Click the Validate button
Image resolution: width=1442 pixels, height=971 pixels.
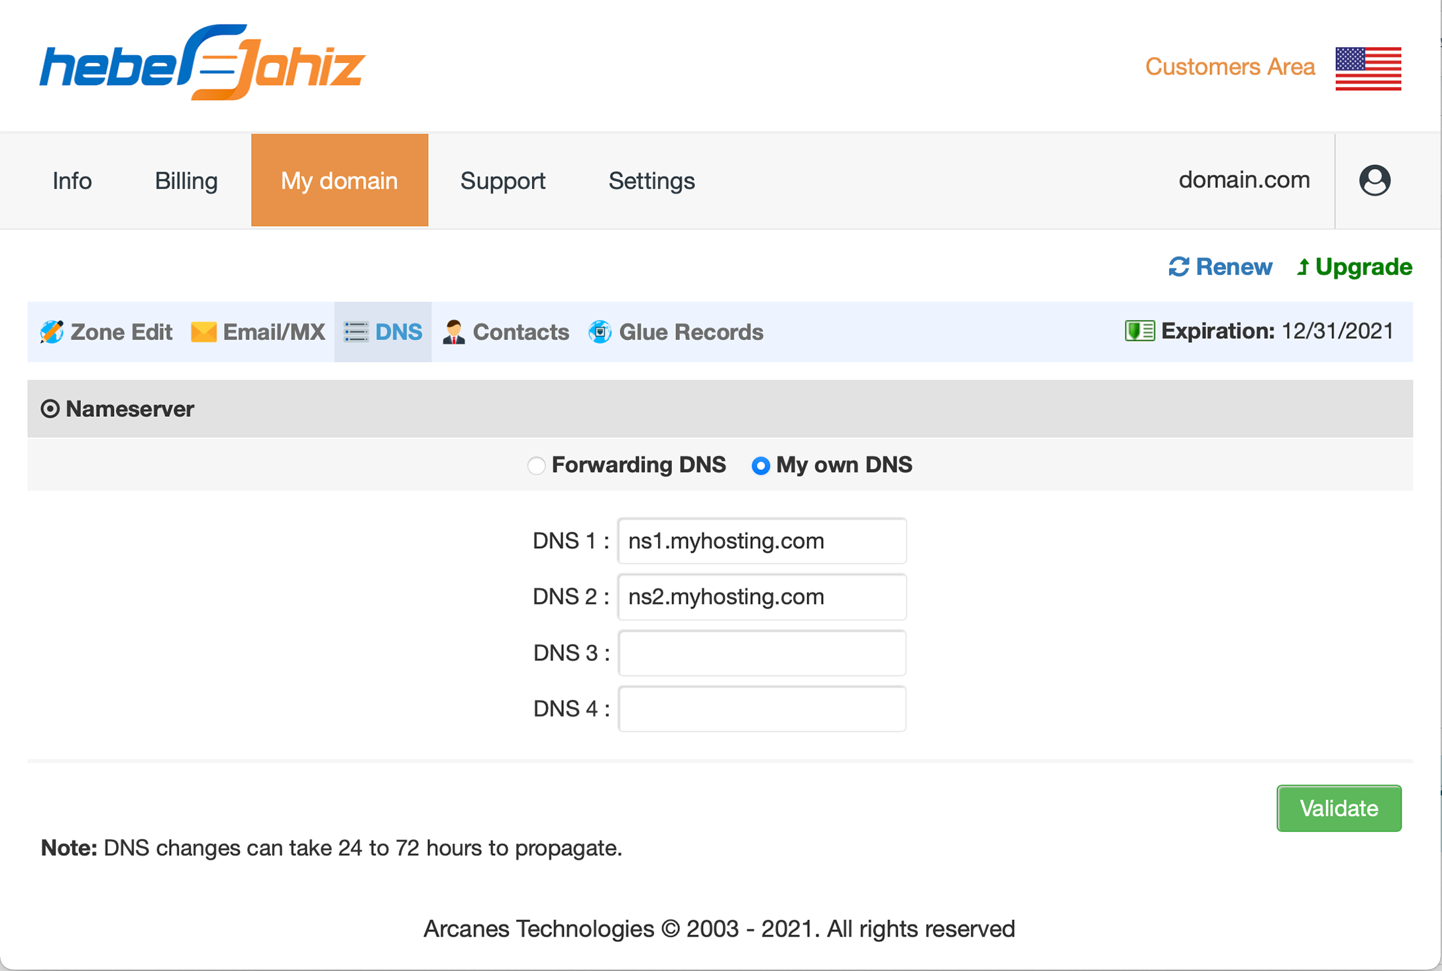[1339, 808]
